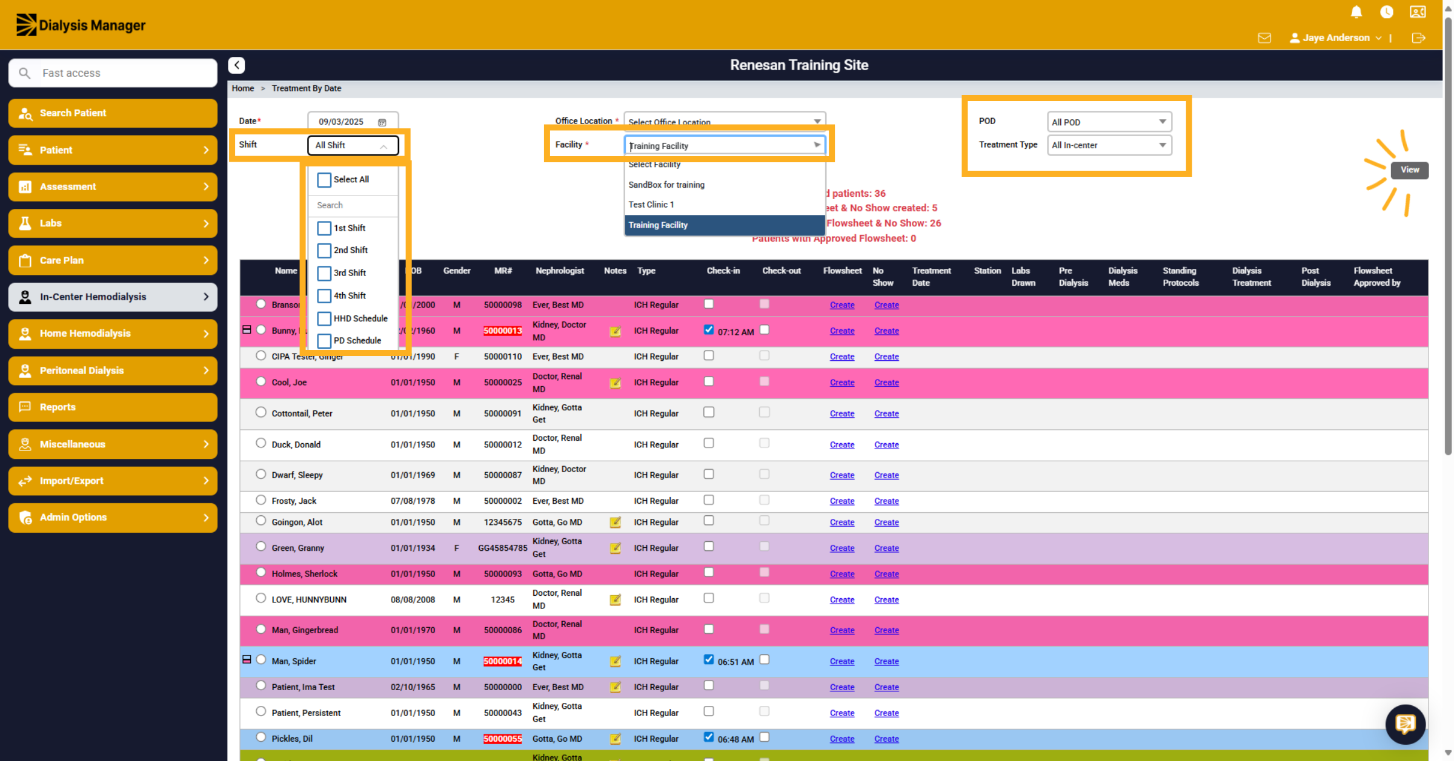Open note icon on Patient, Ima Test row
This screenshot has width=1454, height=761.
click(616, 687)
